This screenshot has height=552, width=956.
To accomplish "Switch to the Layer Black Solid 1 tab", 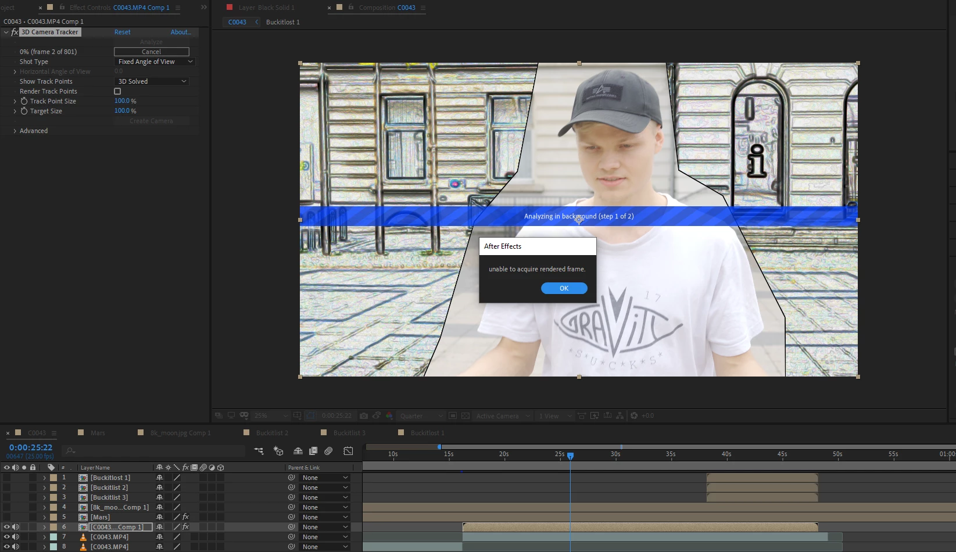I will pos(266,8).
